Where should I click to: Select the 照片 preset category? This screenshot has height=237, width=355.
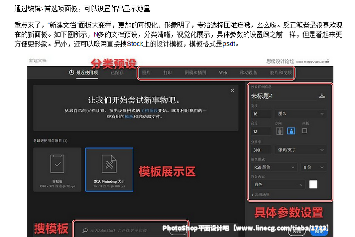pyautogui.click(x=146, y=72)
